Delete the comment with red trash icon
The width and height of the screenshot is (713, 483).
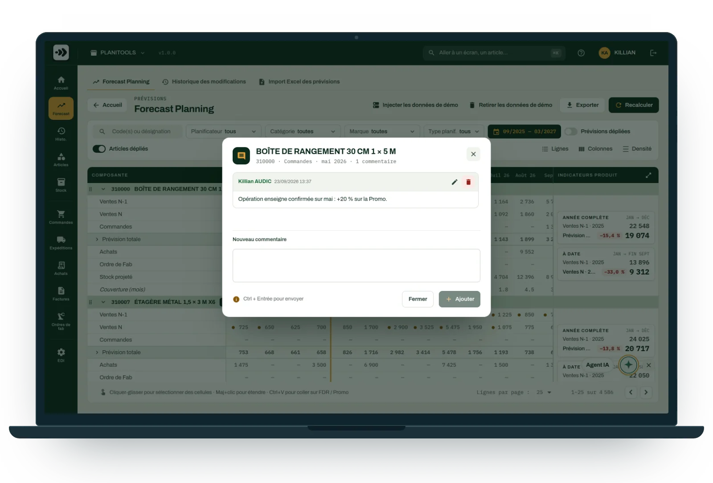(x=468, y=182)
